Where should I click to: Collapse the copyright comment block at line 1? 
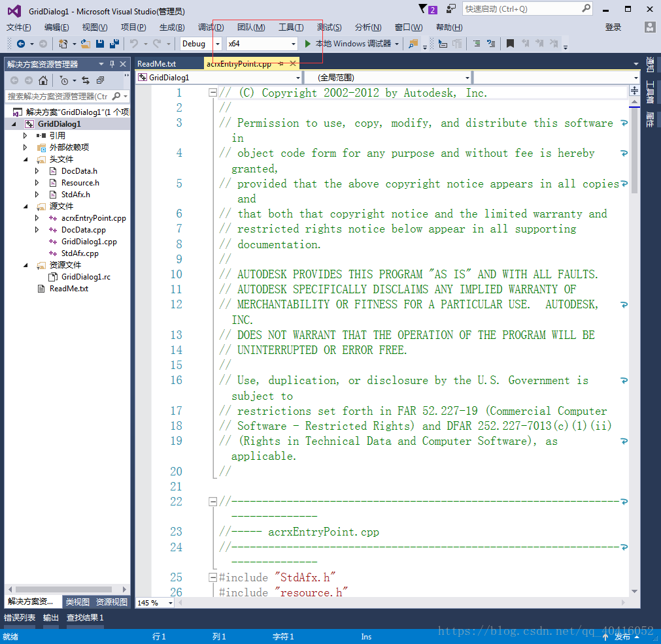click(x=213, y=93)
